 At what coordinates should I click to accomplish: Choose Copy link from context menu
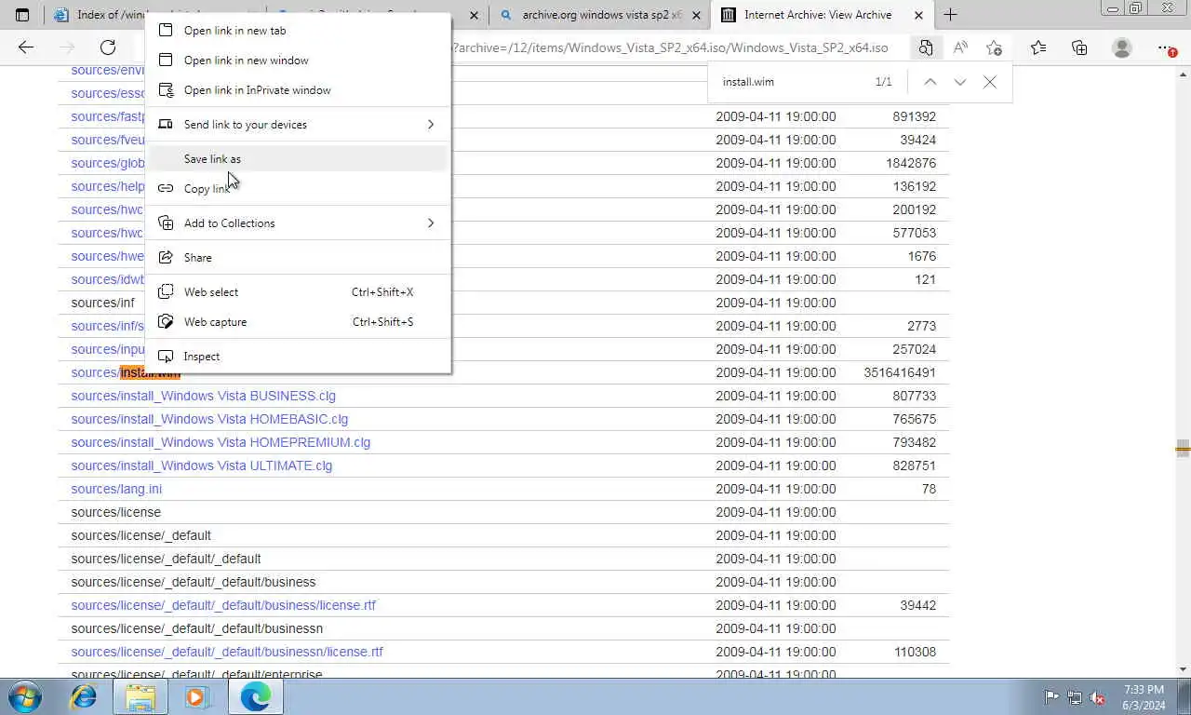point(298,189)
